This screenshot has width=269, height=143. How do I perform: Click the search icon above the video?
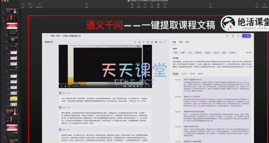point(136,42)
